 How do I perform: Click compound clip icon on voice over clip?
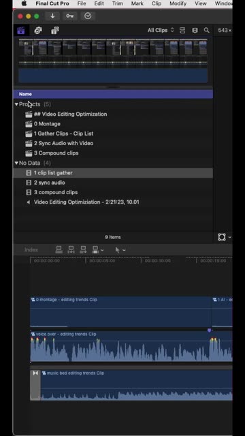click(33, 334)
